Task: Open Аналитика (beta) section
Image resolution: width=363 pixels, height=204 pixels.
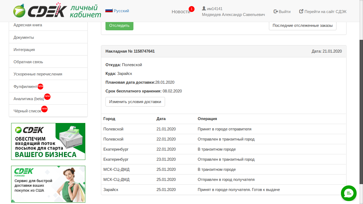Action: [x=29, y=99]
